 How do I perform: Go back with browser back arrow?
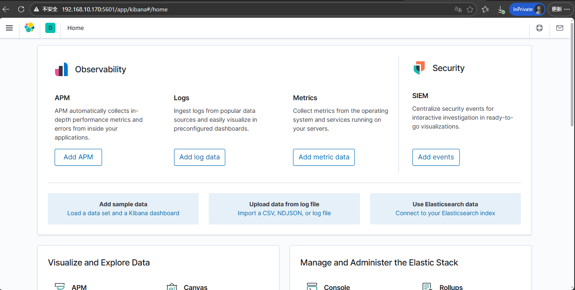(6, 9)
